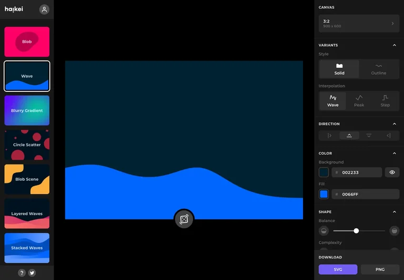Edit the background hex field 002233
The height and width of the screenshot is (280, 404).
[357, 172]
